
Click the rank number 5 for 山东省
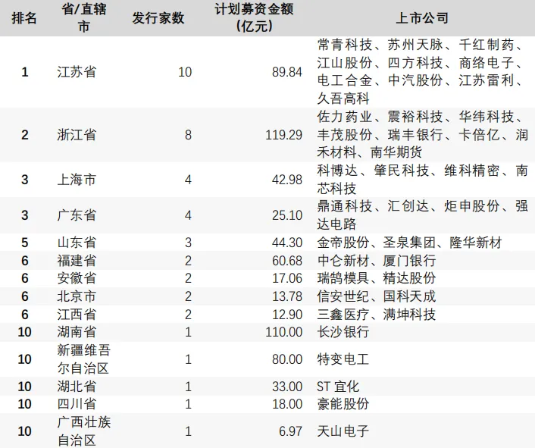(x=24, y=243)
